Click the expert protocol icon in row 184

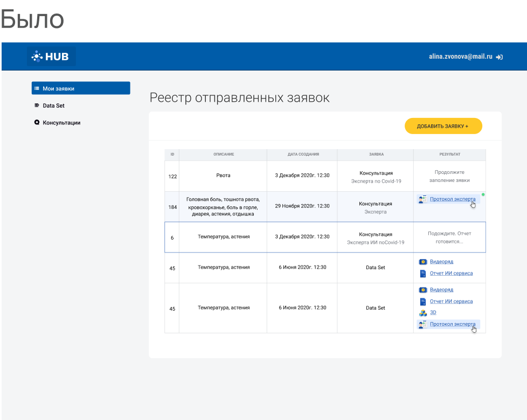[423, 199]
